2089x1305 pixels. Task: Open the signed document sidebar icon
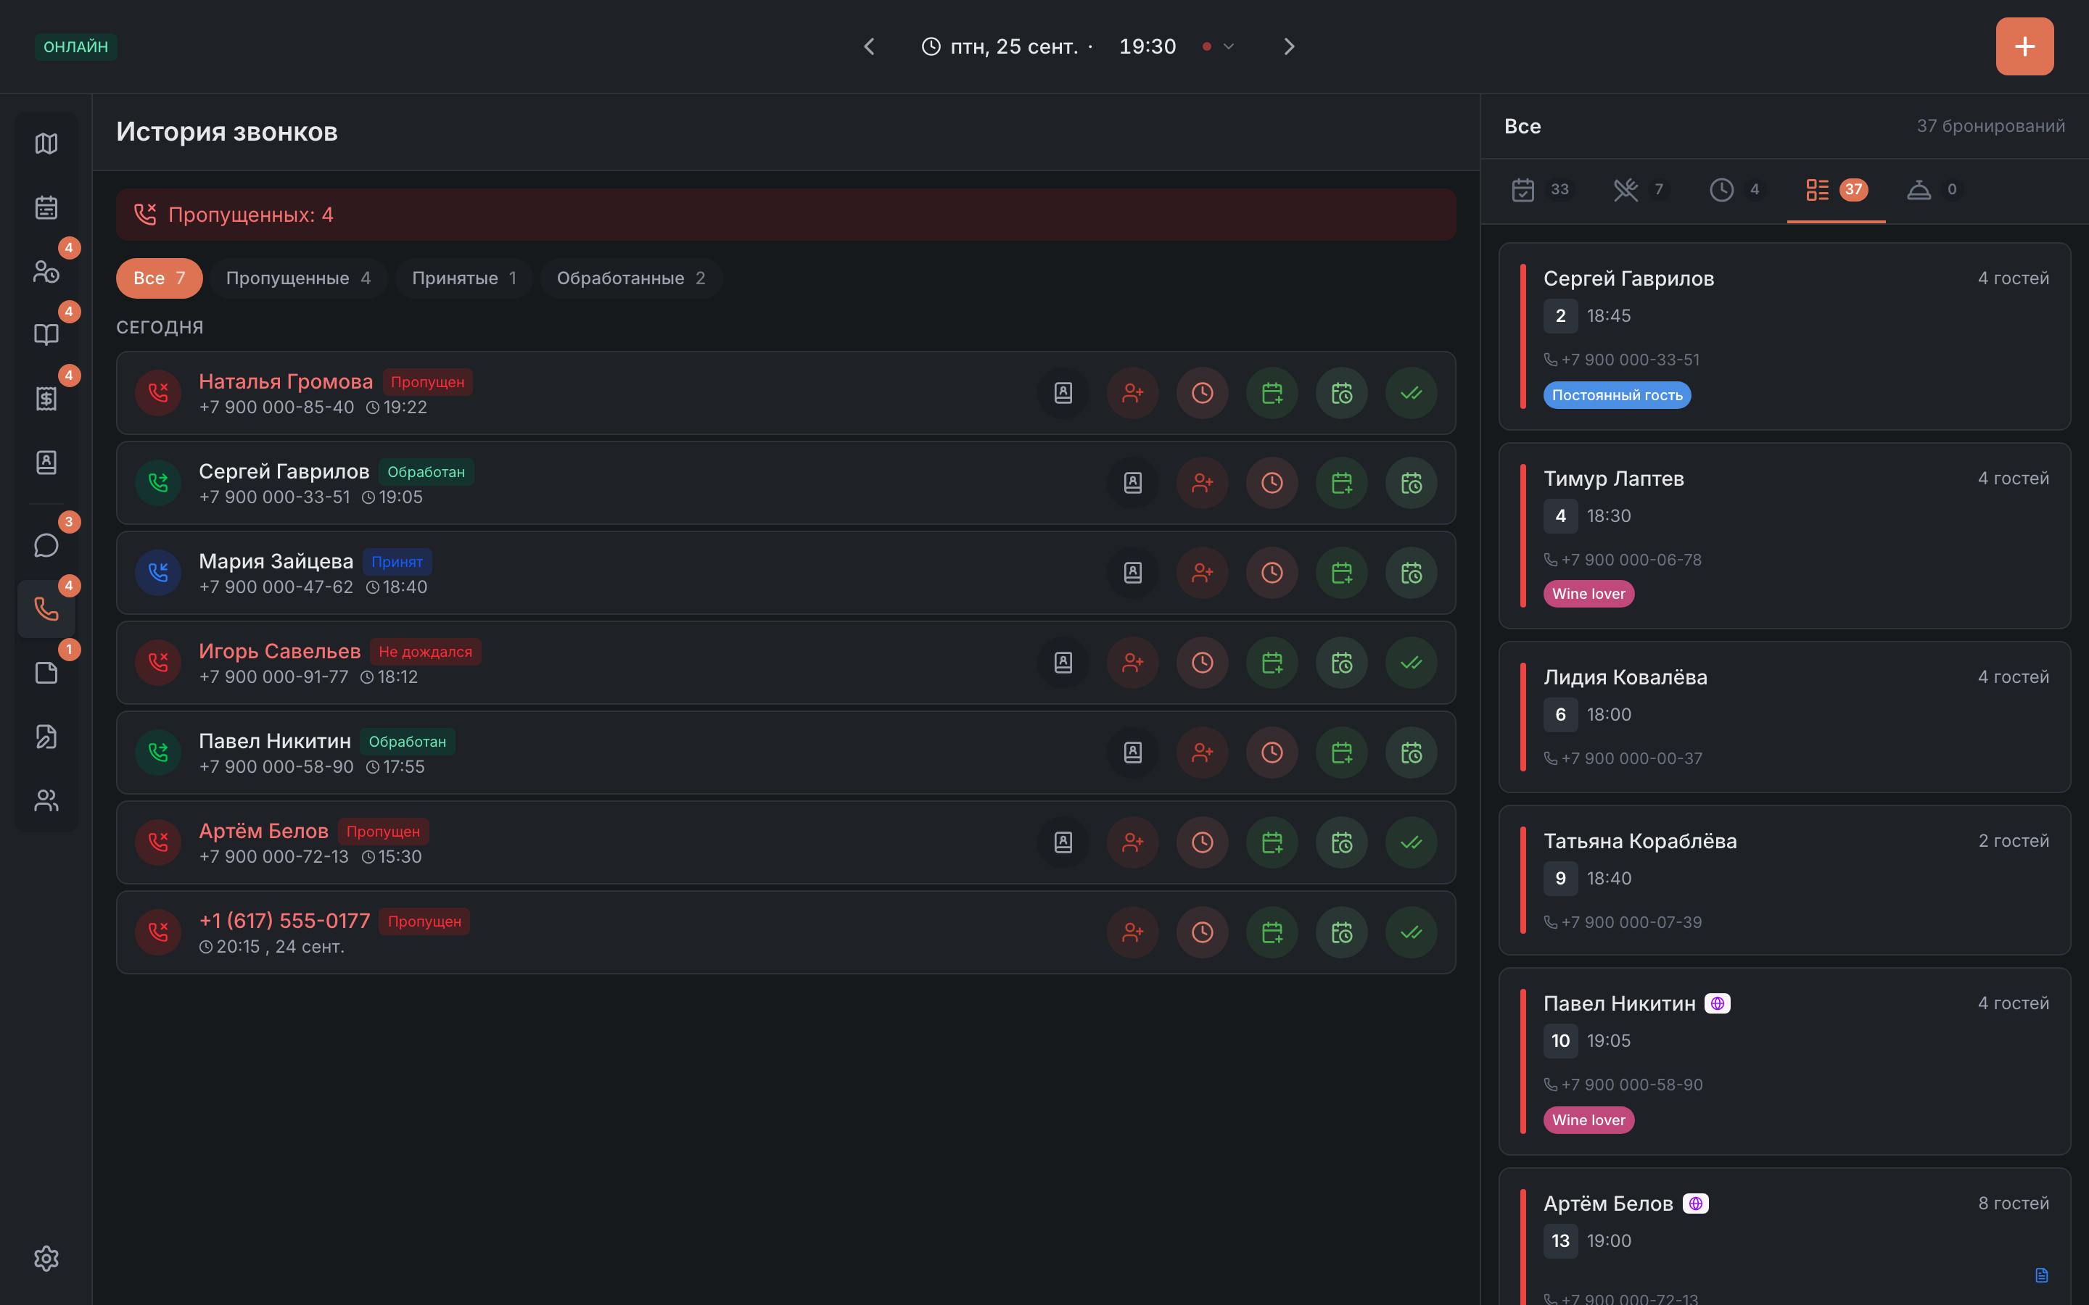[46, 737]
